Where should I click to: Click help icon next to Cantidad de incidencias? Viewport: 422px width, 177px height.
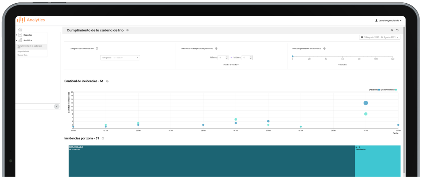107,81
